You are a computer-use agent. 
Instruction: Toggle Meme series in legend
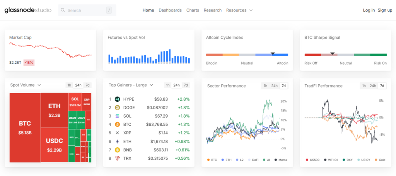pos(281,160)
